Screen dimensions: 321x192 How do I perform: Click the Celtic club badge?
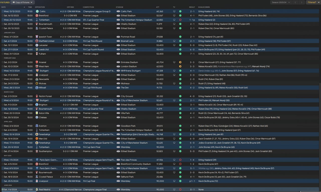click(x=37, y=12)
